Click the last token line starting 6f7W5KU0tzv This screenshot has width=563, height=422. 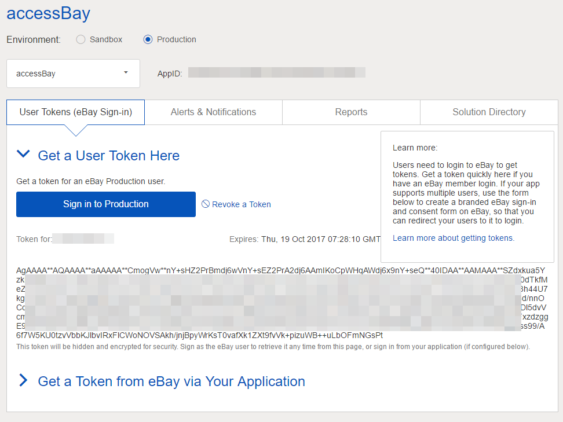click(200, 336)
